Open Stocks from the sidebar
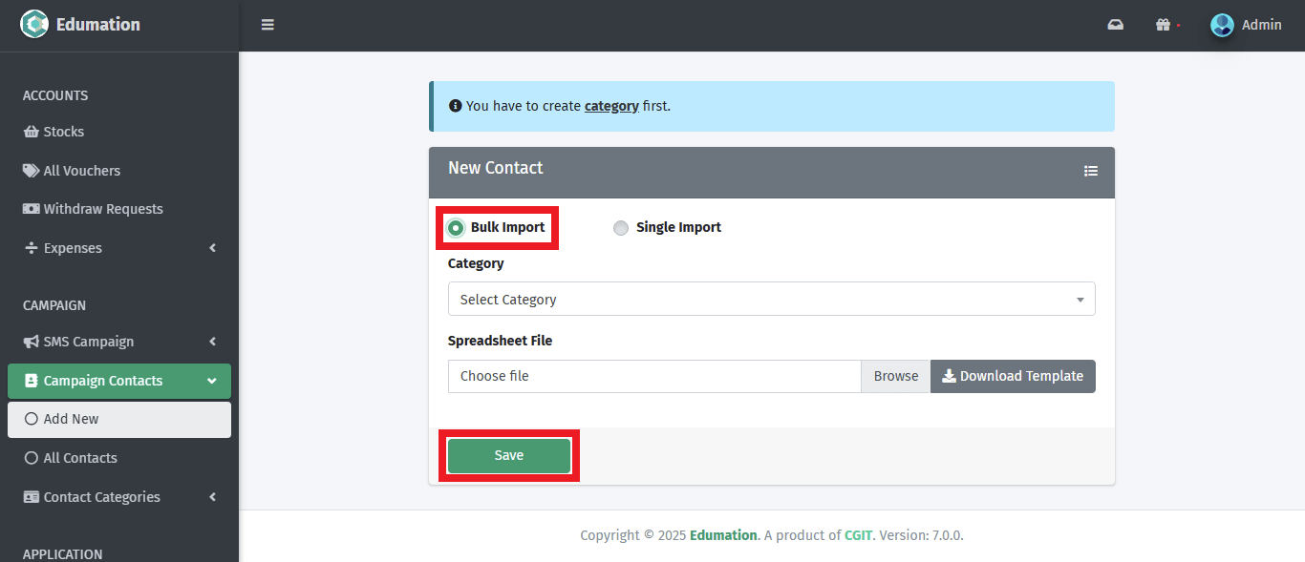 tap(63, 132)
